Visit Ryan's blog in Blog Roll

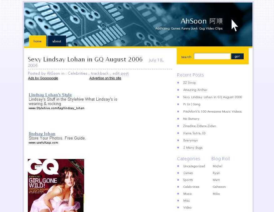(x=216, y=173)
